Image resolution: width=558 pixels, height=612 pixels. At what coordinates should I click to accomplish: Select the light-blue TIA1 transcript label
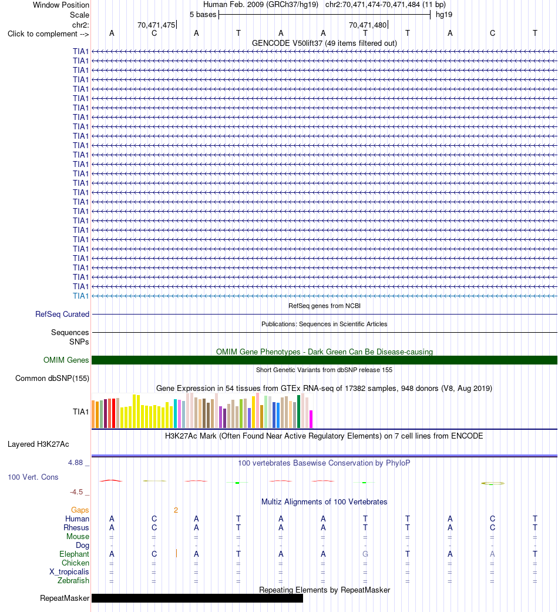tap(80, 296)
